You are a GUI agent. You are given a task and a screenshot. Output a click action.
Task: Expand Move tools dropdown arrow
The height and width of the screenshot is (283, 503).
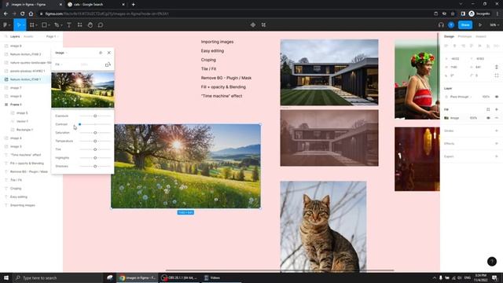click(x=24, y=25)
